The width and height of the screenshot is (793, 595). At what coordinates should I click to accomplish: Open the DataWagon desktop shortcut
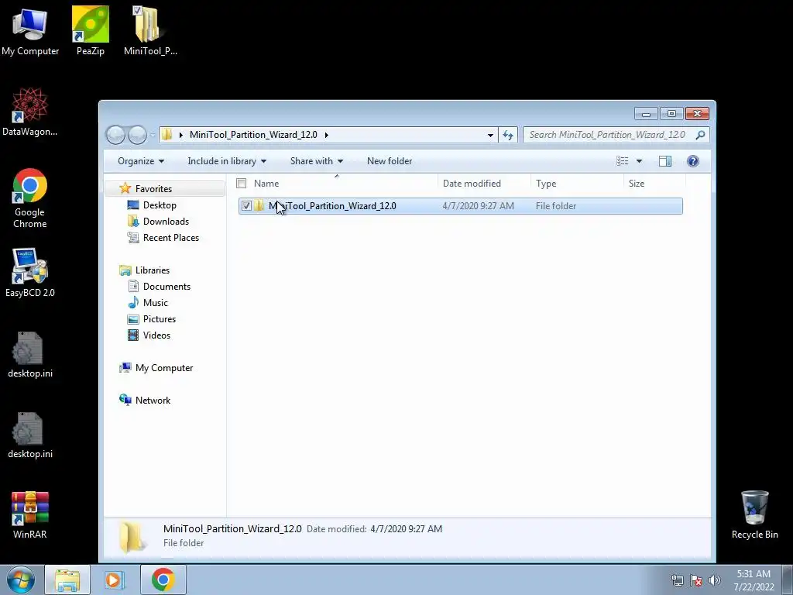tap(30, 112)
